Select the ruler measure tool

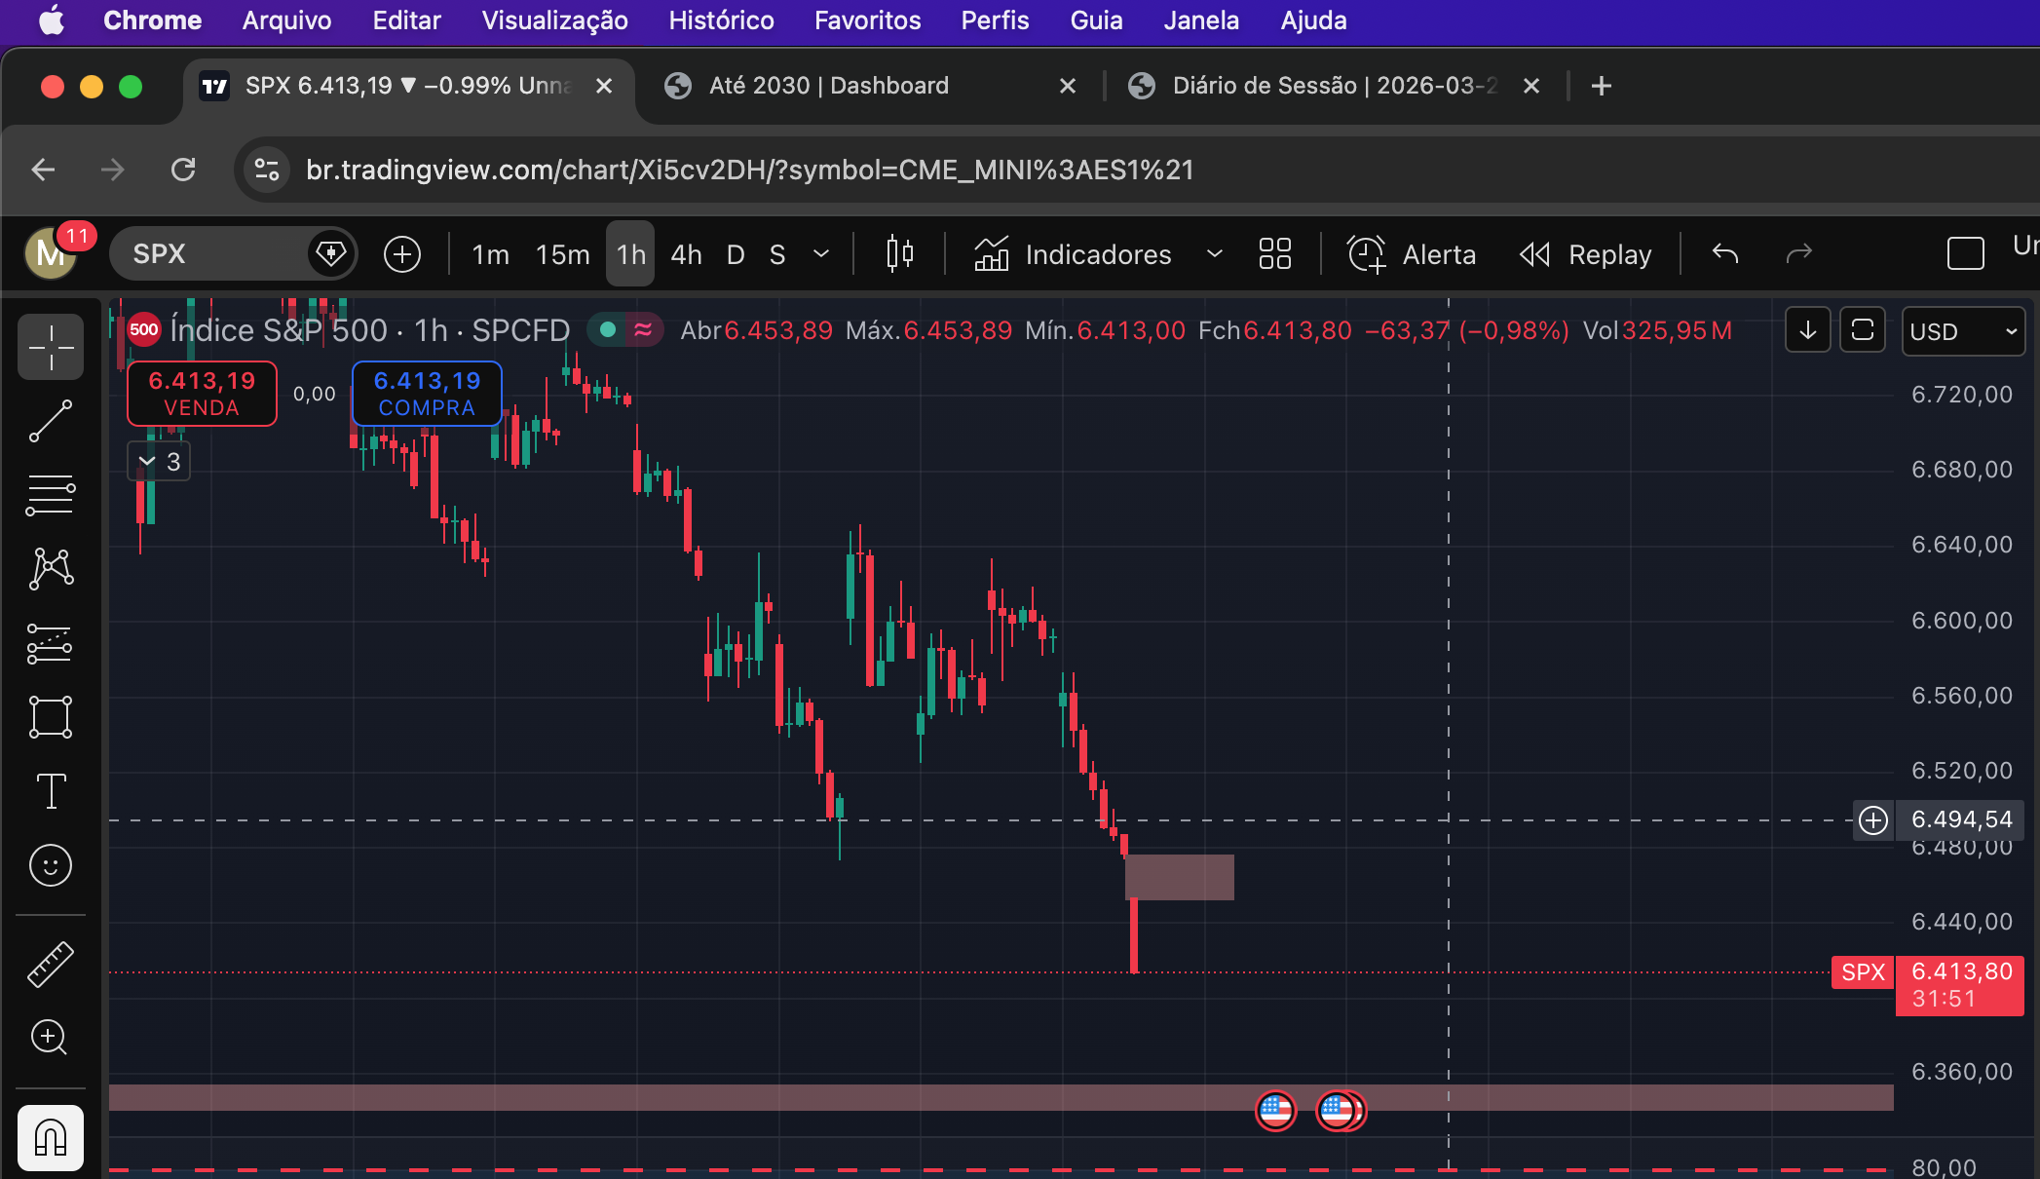[x=51, y=965]
